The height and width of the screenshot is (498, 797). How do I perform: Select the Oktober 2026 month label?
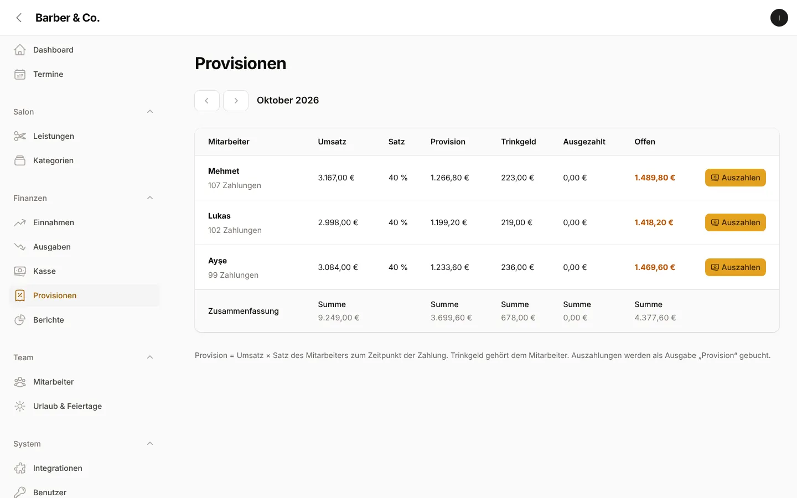point(288,100)
